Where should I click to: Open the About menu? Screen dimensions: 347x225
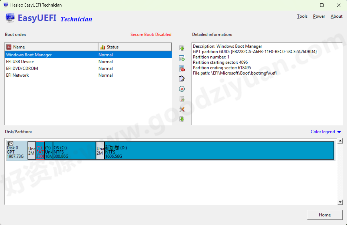click(336, 16)
